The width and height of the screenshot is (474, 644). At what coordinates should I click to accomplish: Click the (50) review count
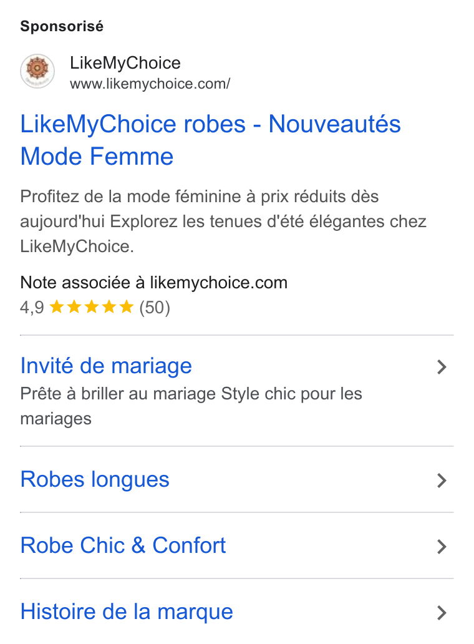[x=155, y=307]
